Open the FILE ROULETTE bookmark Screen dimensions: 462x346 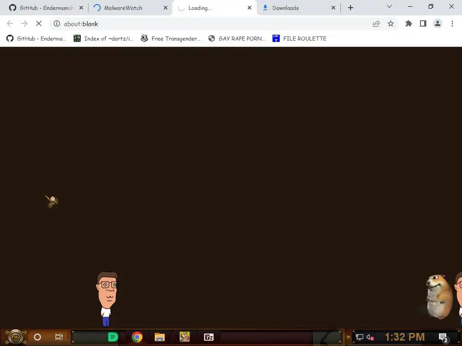coord(300,39)
